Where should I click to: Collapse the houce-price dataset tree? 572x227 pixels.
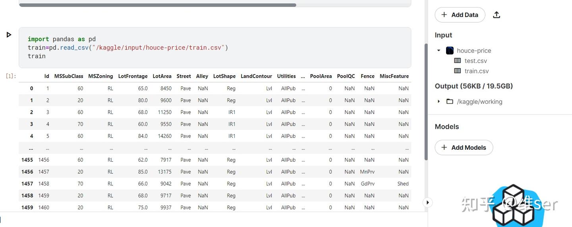(x=439, y=51)
